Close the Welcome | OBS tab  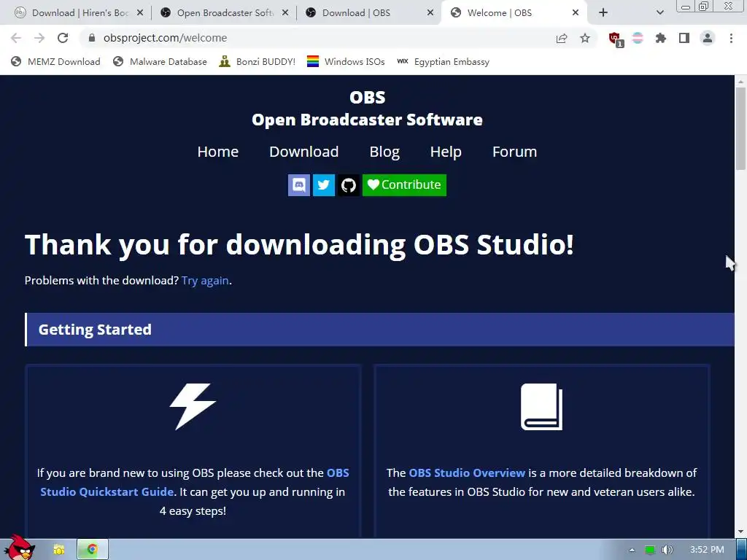point(576,13)
